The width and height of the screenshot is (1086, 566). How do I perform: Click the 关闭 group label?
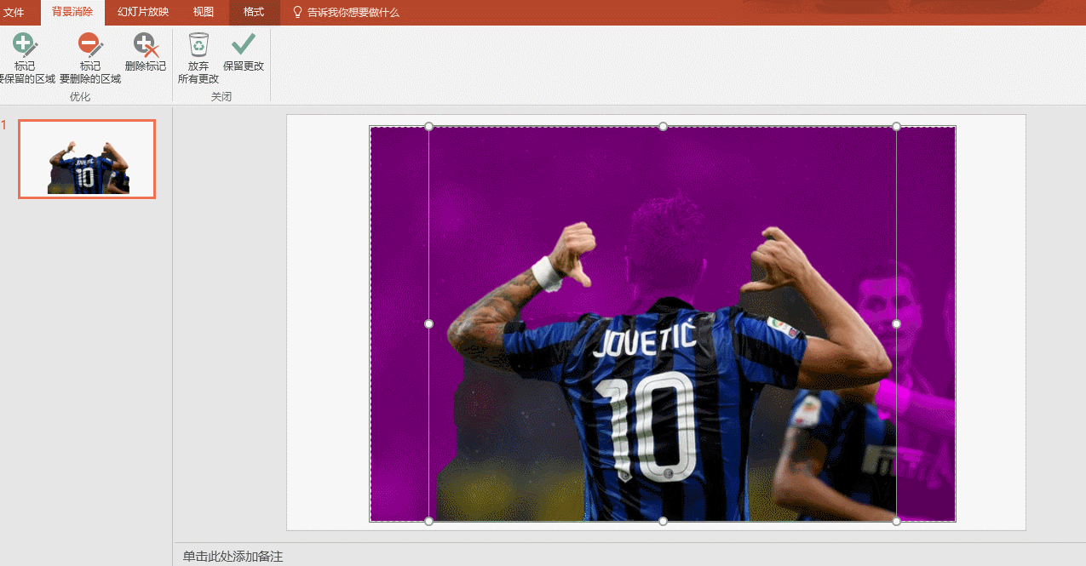tap(221, 97)
